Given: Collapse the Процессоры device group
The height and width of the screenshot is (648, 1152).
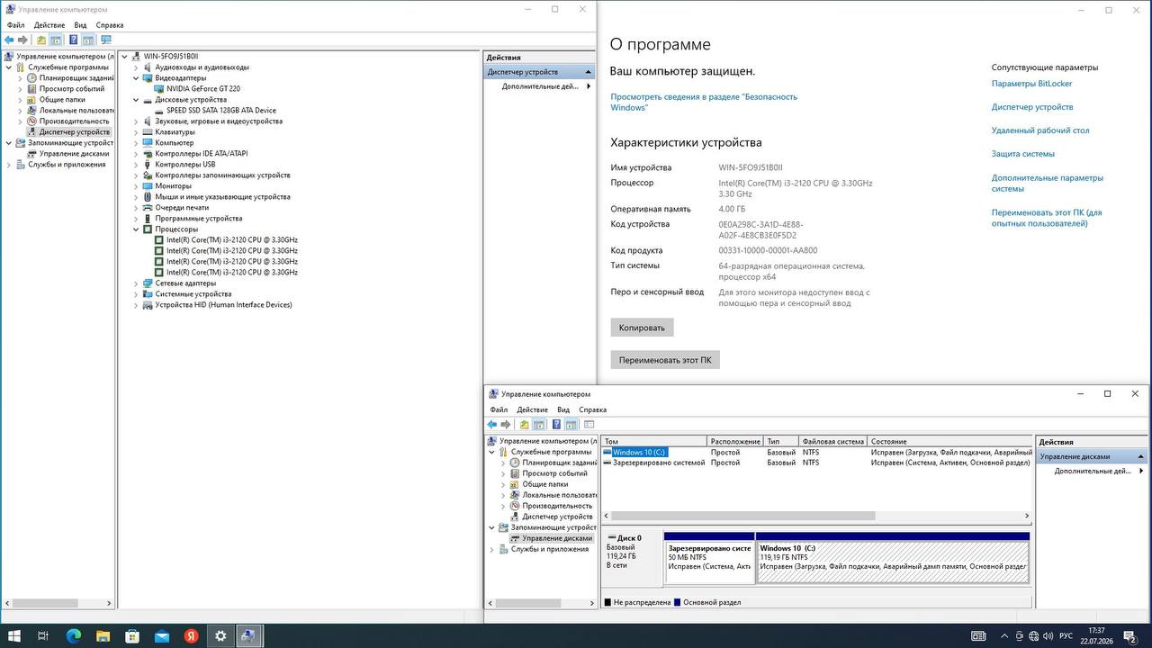Looking at the screenshot, I should coord(136,229).
